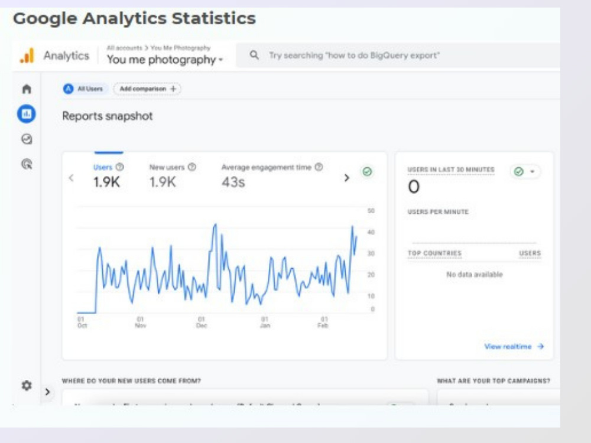591x443 pixels.
Task: Click the blue All Users badge icon
Action: (68, 89)
